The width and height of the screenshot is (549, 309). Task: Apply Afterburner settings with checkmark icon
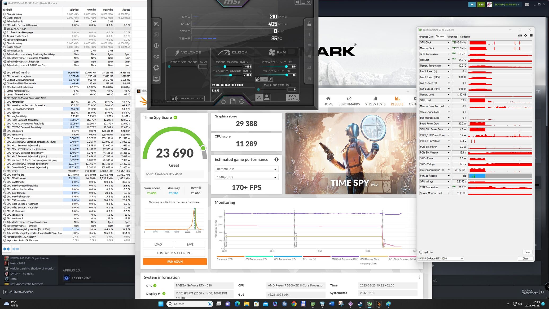pyautogui.click(x=242, y=101)
